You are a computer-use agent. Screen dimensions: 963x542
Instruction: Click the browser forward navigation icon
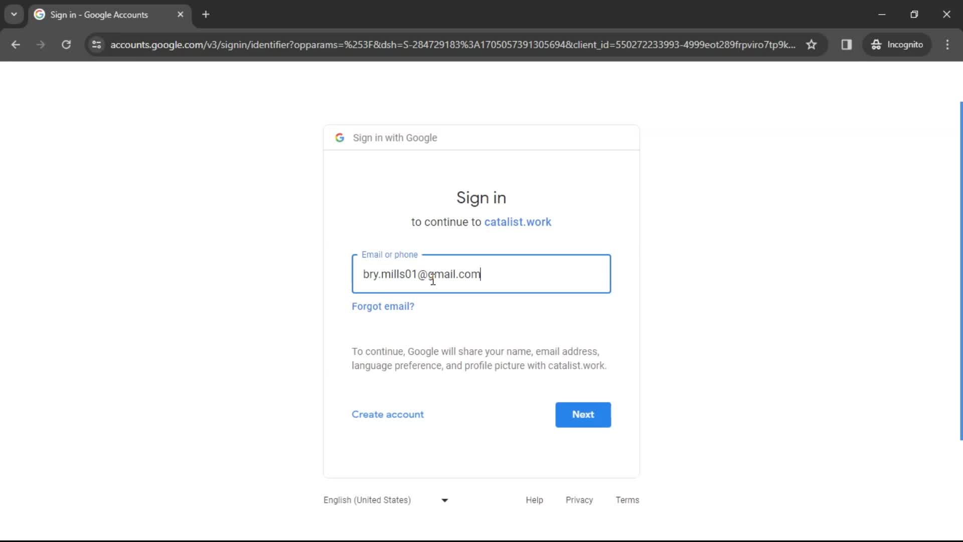tap(40, 44)
